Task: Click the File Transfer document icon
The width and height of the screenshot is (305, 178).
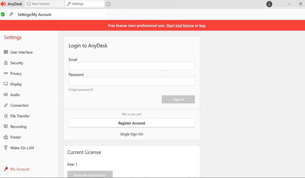Action: (x=6, y=116)
